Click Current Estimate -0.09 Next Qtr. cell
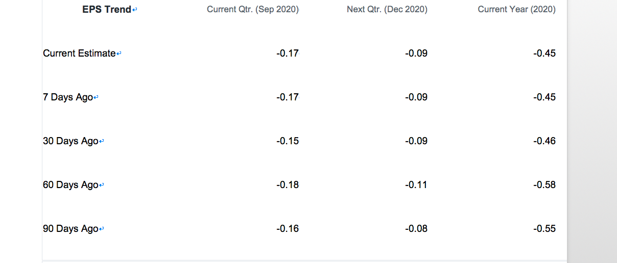The height and width of the screenshot is (263, 617). point(416,54)
